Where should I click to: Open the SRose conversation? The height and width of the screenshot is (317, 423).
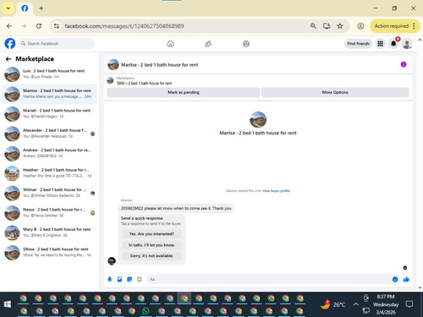click(x=50, y=253)
